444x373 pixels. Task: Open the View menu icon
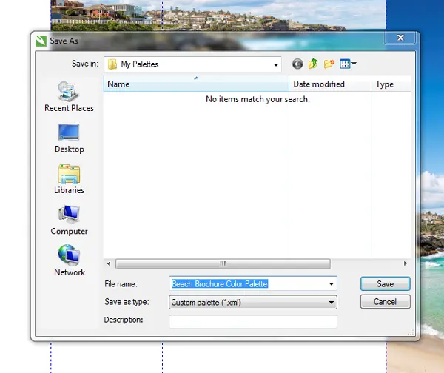point(348,64)
